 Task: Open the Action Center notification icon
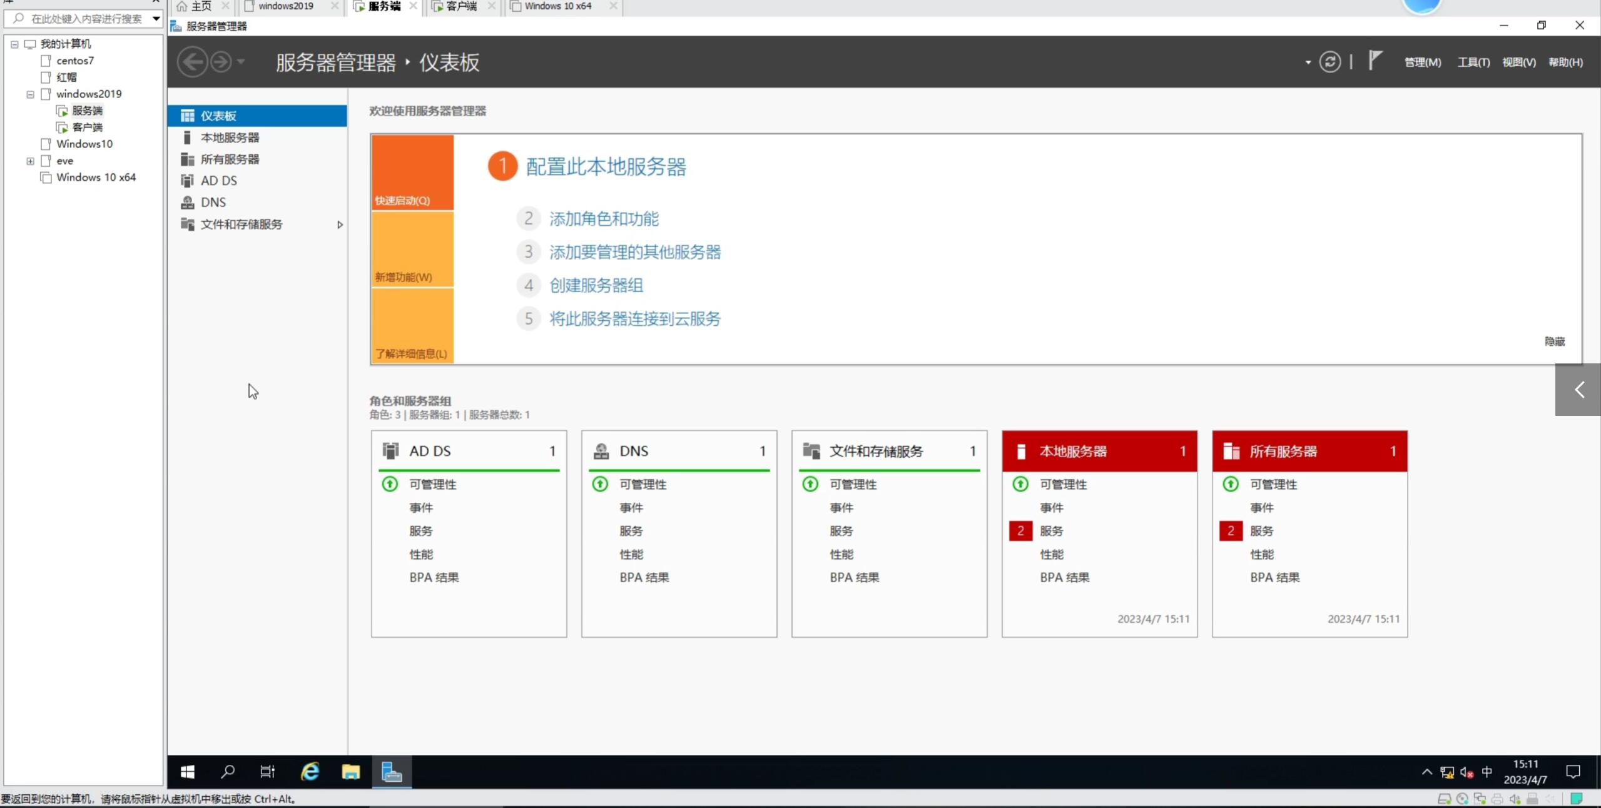(x=1573, y=772)
